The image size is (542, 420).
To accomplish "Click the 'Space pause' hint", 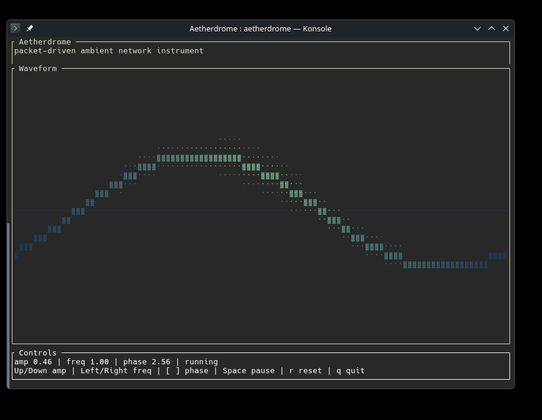I will pyautogui.click(x=249, y=371).
